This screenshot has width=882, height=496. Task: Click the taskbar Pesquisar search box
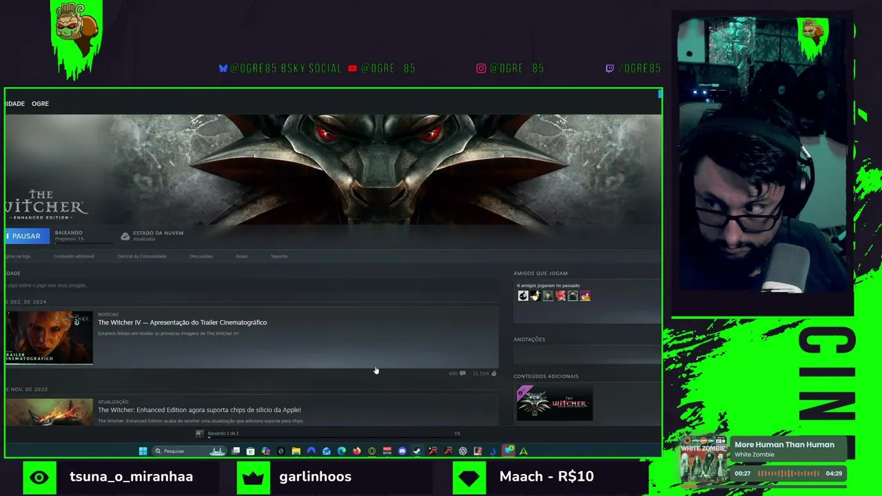(189, 451)
